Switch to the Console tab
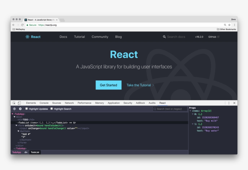The width and height of the screenshot is (248, 170). [x=44, y=103]
